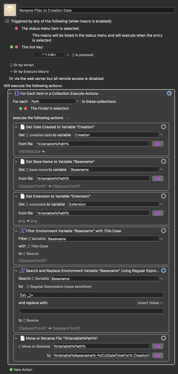Expand the 'Or by Execute Macro' section
178x374 pixels.
pos(29,72)
